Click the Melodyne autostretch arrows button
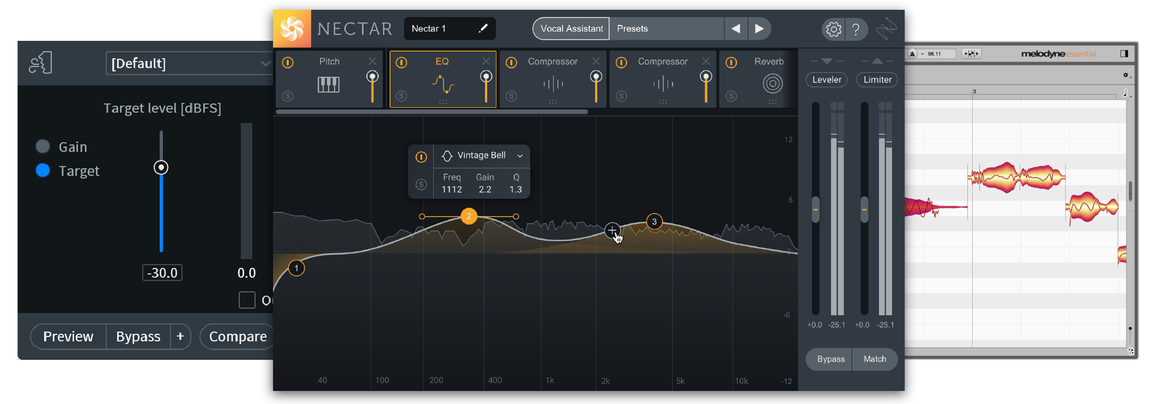Viewport: 1152px width, 404px height. [x=971, y=53]
